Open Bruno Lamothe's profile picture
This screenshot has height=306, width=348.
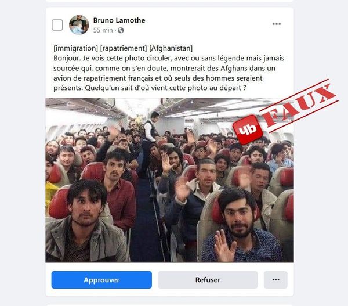pos(79,25)
